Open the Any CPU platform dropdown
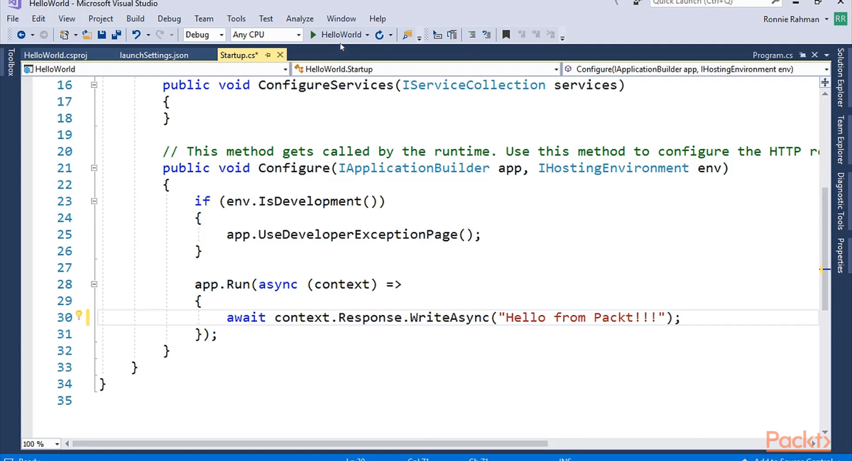The image size is (852, 461). tap(266, 35)
